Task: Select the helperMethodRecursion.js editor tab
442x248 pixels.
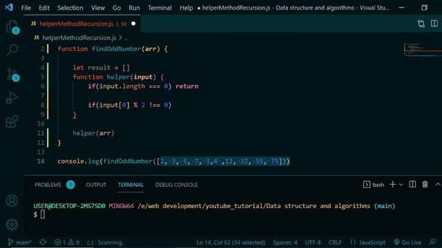Action: click(81, 24)
